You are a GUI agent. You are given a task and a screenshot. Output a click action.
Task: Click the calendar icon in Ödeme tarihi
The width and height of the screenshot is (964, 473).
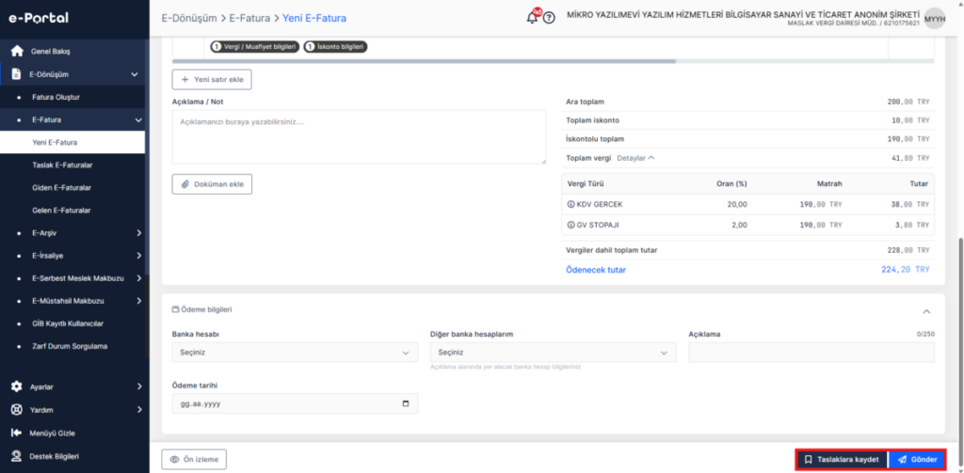point(405,403)
